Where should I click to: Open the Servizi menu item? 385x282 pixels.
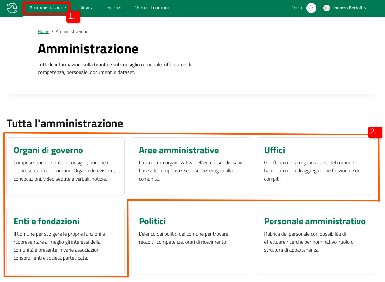point(114,8)
